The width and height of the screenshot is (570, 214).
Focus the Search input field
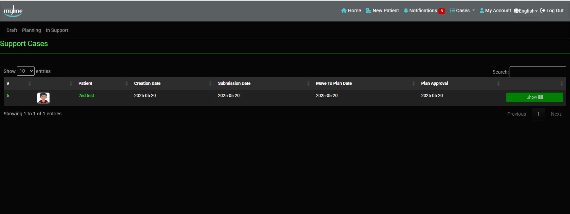coord(537,72)
